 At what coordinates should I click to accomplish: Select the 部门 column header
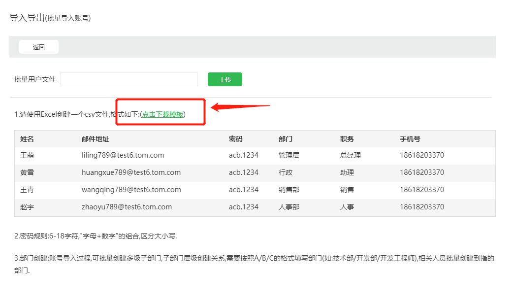pos(286,139)
